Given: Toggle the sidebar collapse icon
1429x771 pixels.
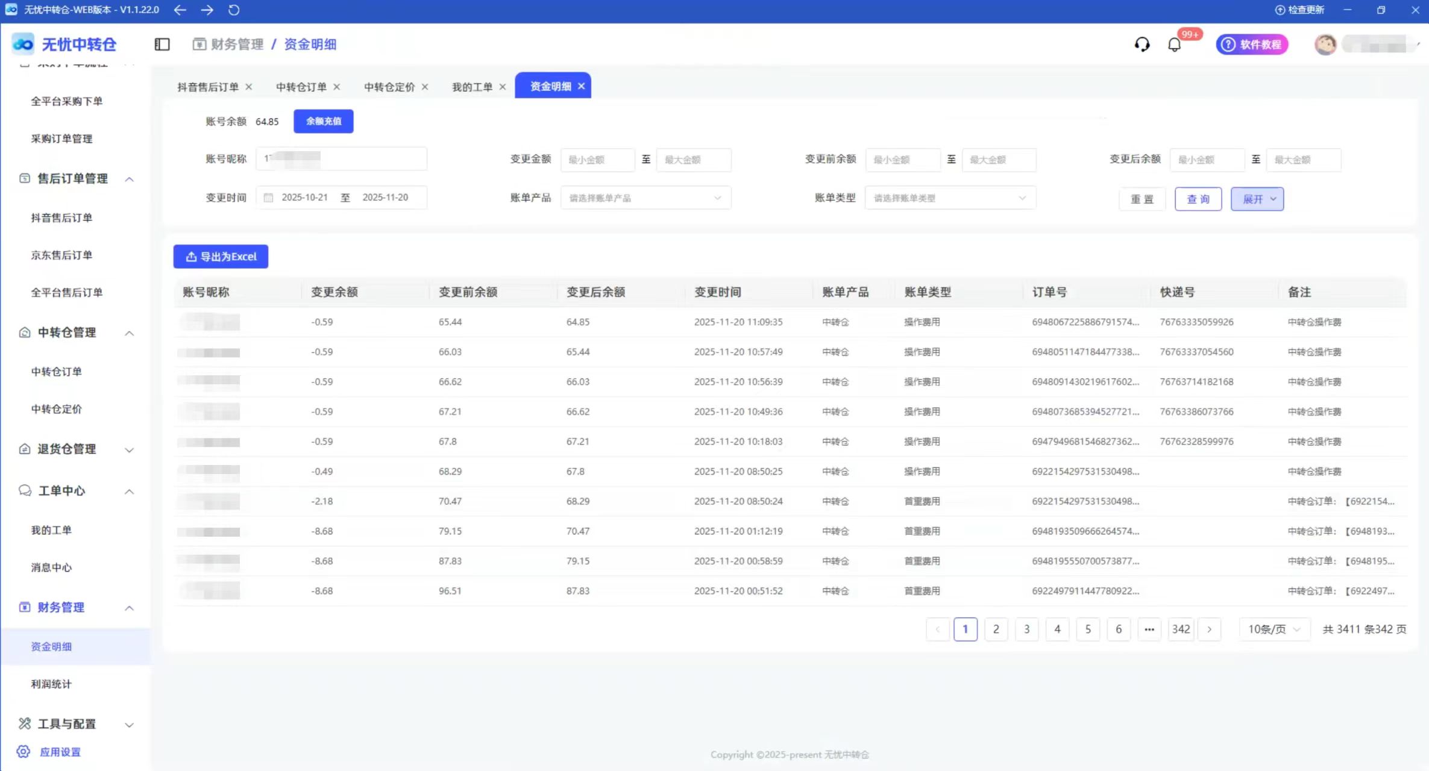Looking at the screenshot, I should click(162, 45).
